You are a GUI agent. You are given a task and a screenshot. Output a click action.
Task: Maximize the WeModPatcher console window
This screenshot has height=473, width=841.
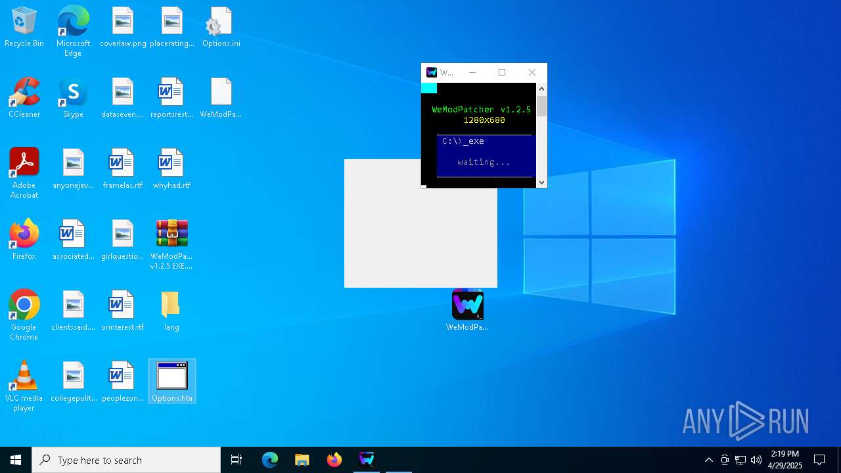click(x=502, y=72)
